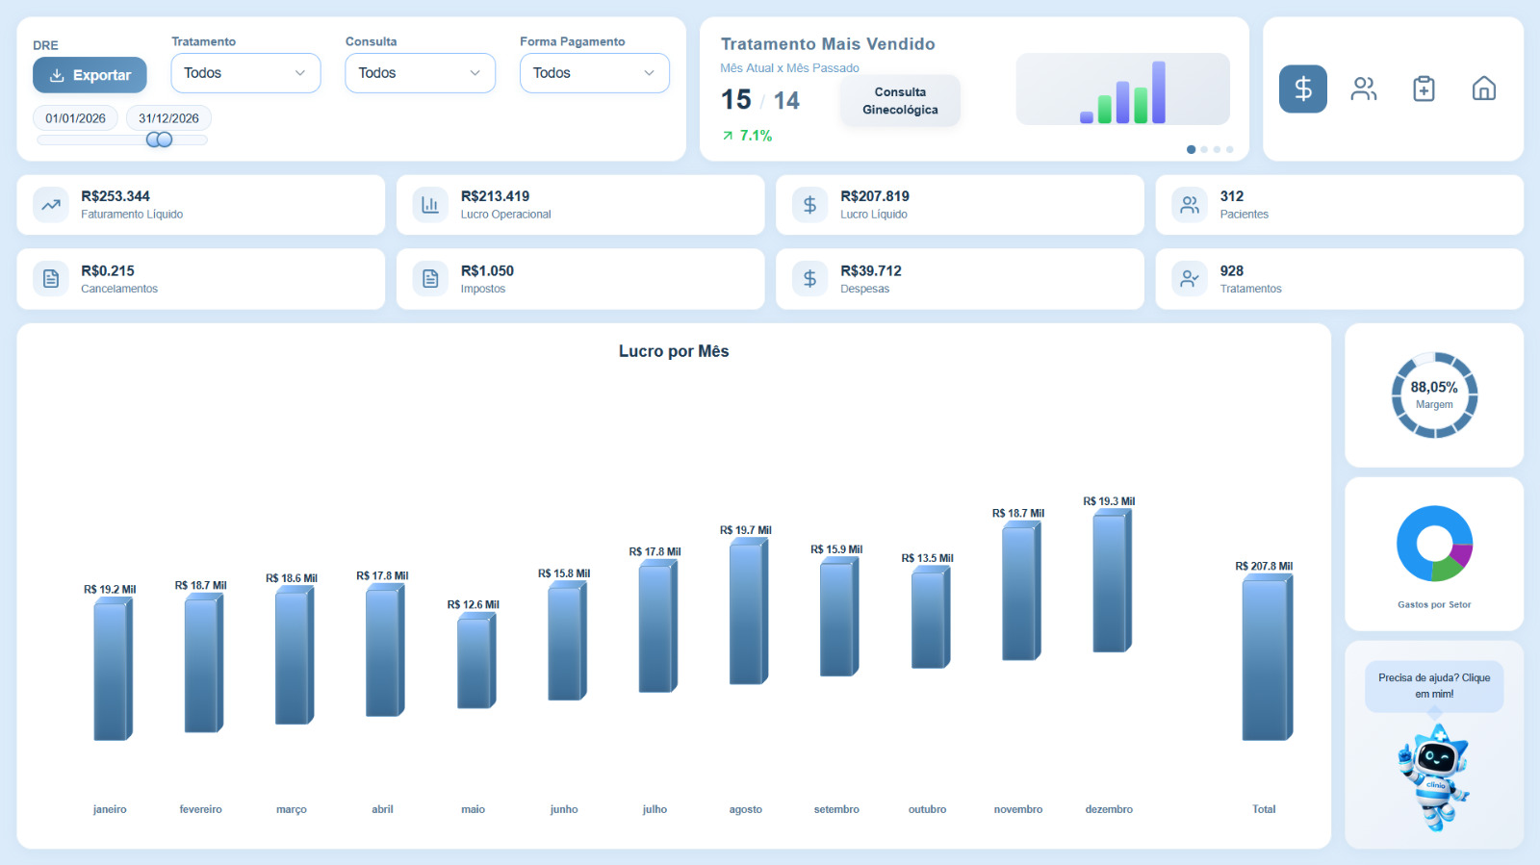Screen dimensions: 1540x865
Task: Click the Cancelamentos document icon
Action: 51,279
